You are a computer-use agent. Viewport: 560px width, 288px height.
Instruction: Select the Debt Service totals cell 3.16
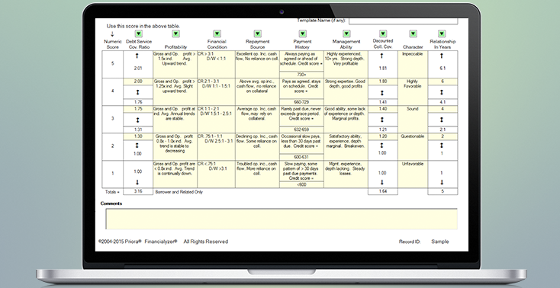(138, 192)
